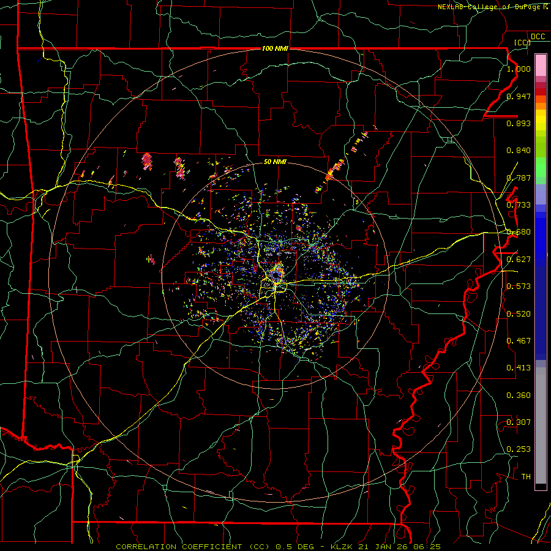Click the pink top segment of color bar

[x=541, y=65]
